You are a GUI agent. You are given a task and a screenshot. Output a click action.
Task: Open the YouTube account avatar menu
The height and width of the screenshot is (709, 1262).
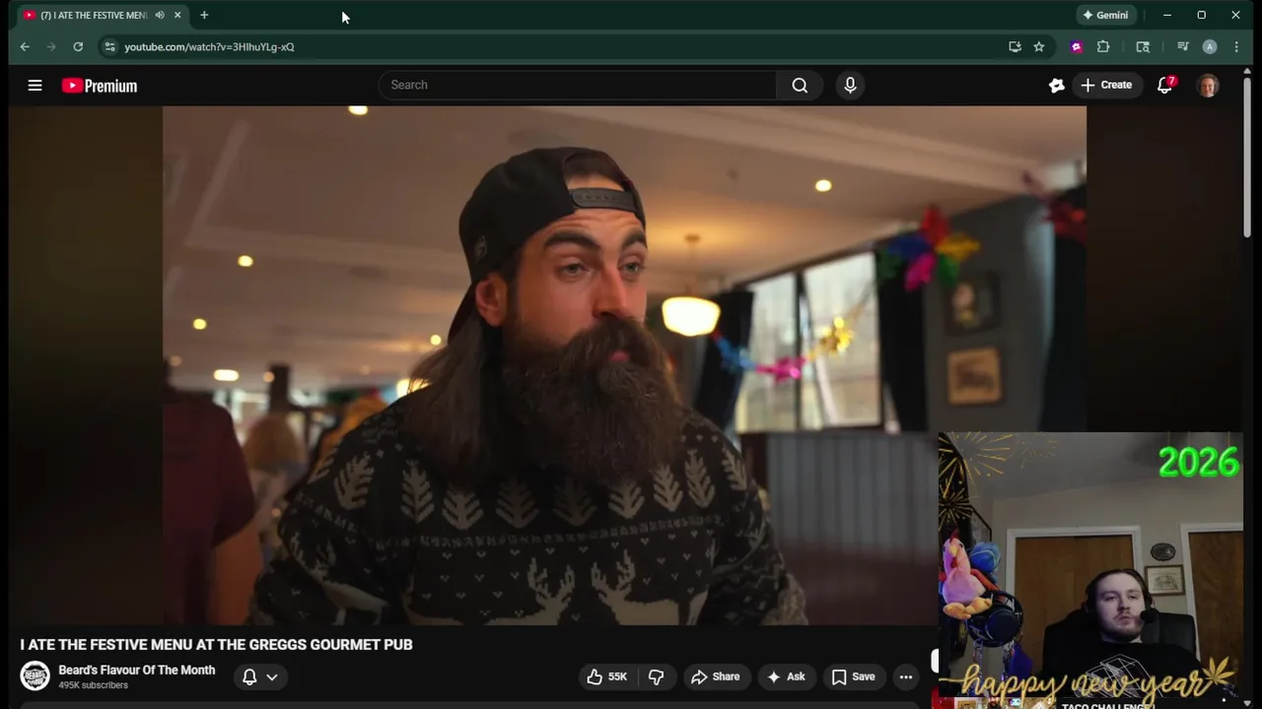point(1208,86)
